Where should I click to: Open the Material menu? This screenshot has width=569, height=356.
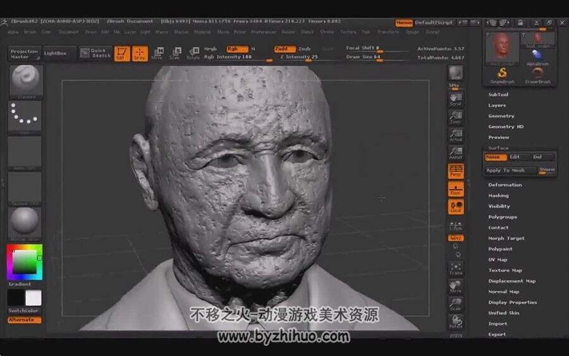click(x=202, y=32)
